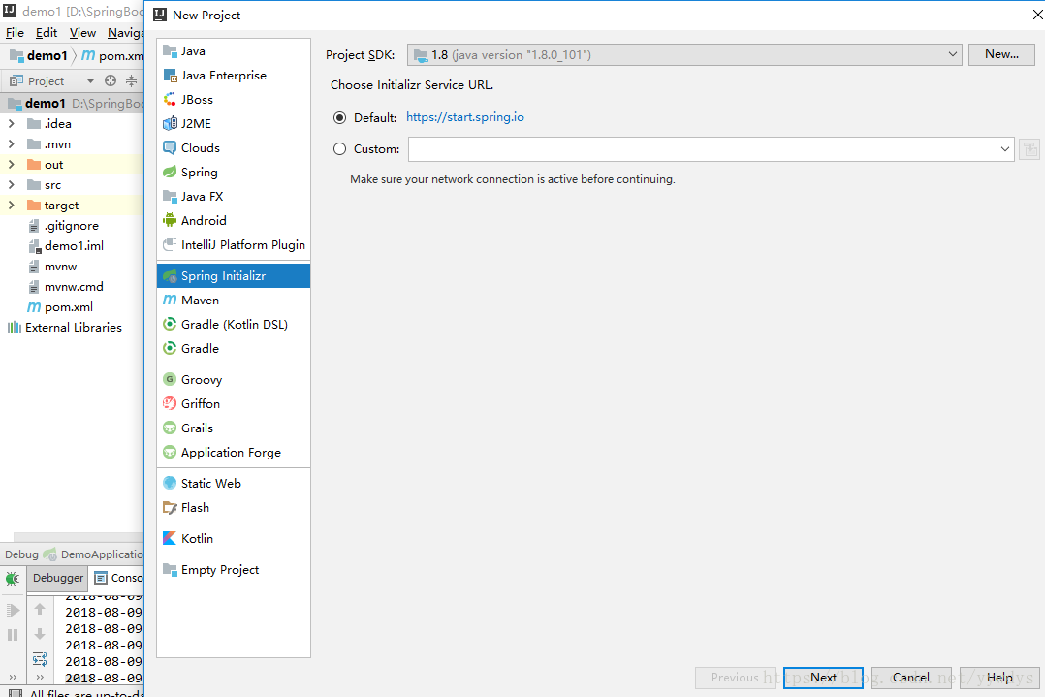Screen dimensions: 1045x697
Task: Select the Custom initializr URL option
Action: (x=339, y=148)
